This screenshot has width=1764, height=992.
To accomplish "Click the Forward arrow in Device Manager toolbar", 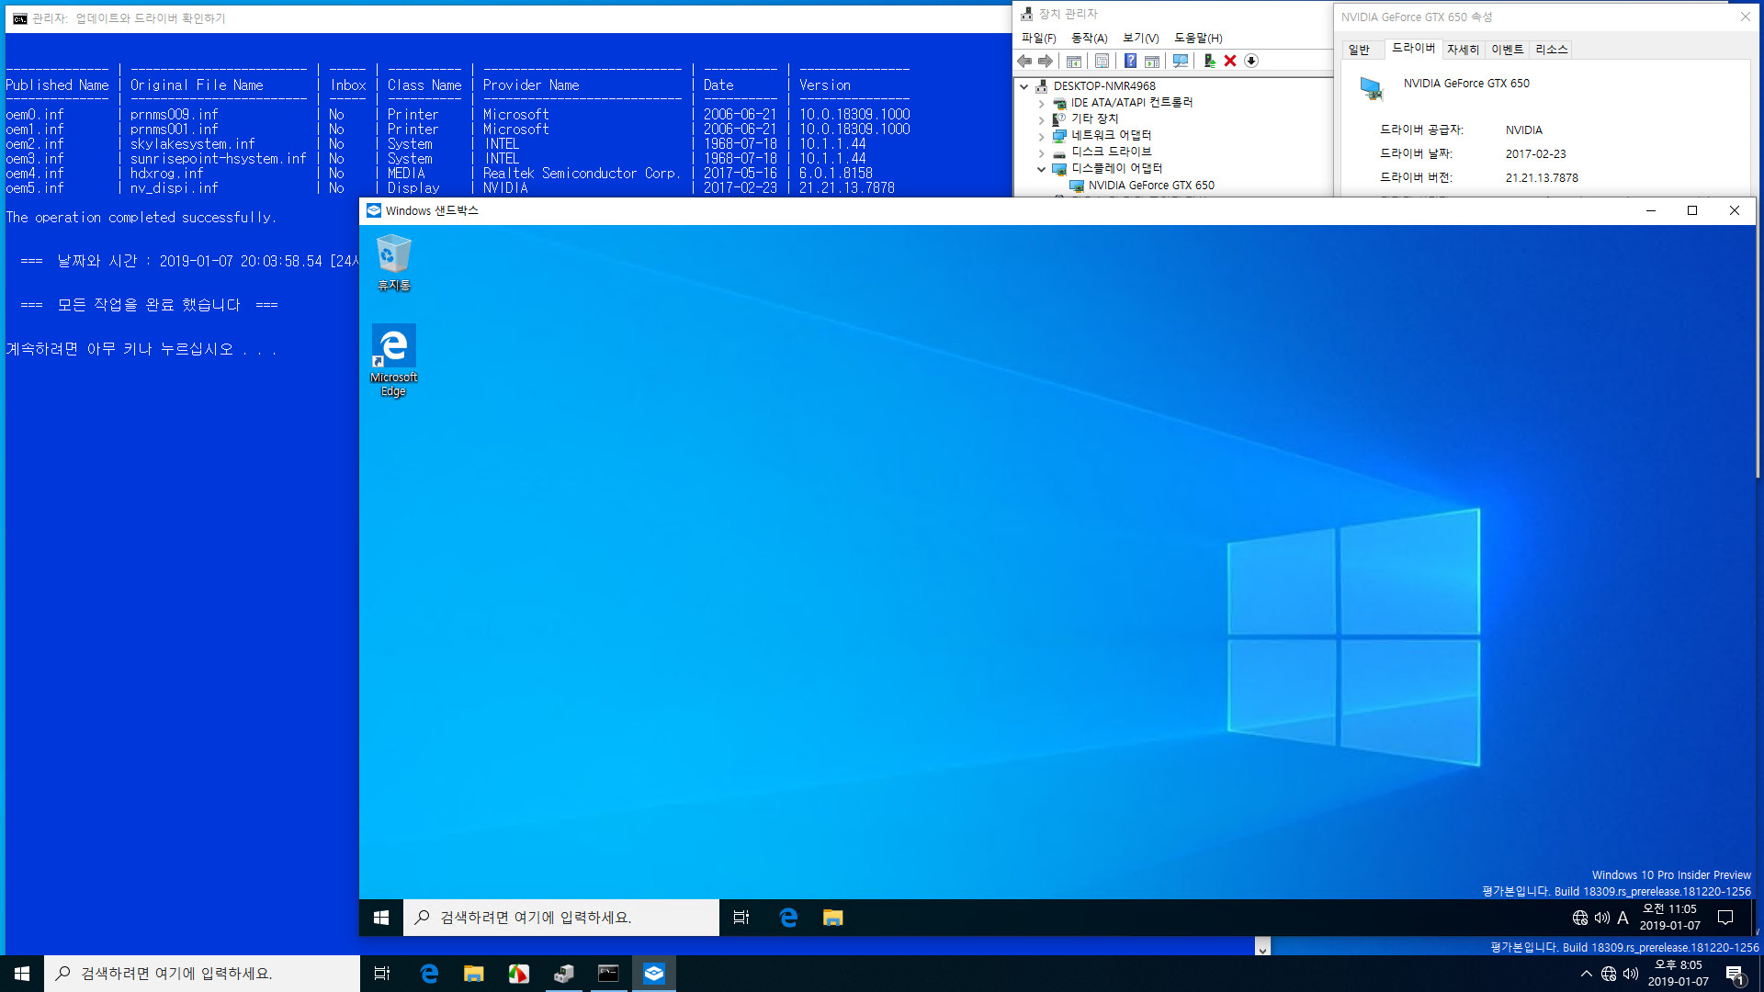I will pos(1046,61).
